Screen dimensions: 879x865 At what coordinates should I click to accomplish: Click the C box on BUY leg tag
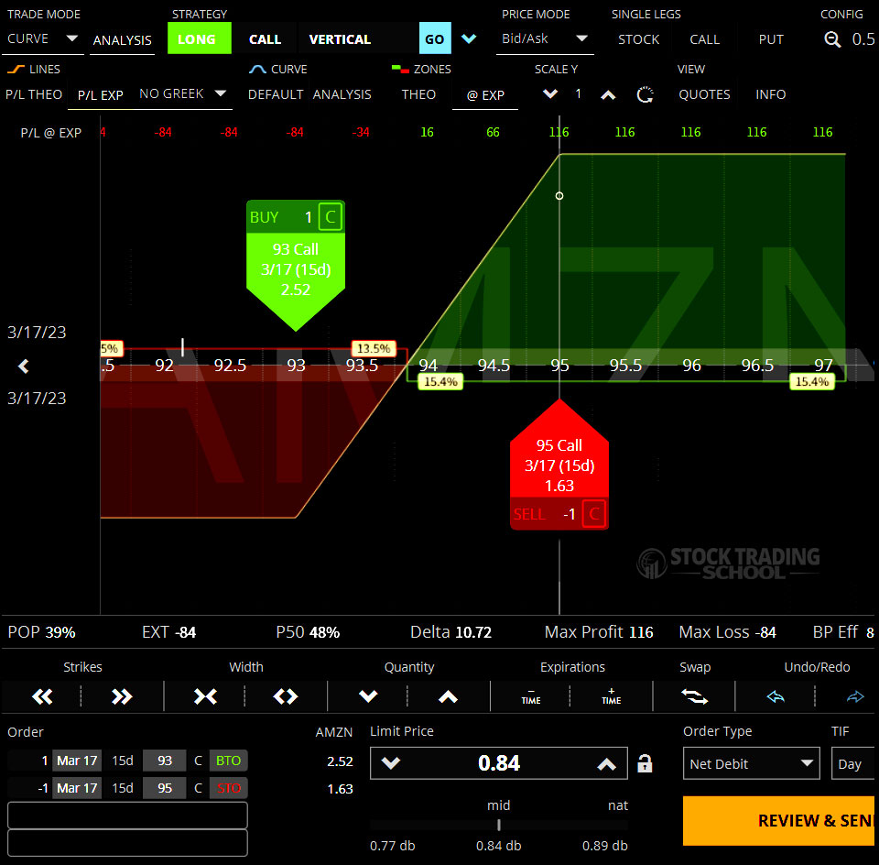331,216
